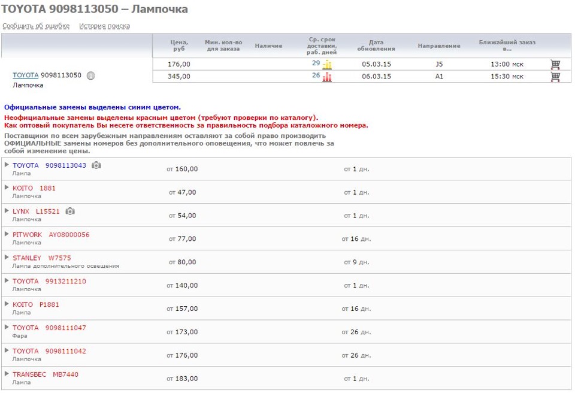Expand the KOITO 1881 analog row

[5, 188]
